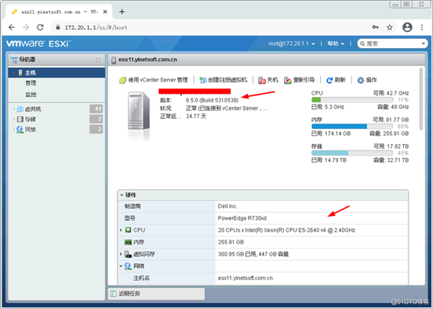Click the Shut down (关机) label
433x309 pixels.
pyautogui.click(x=273, y=80)
